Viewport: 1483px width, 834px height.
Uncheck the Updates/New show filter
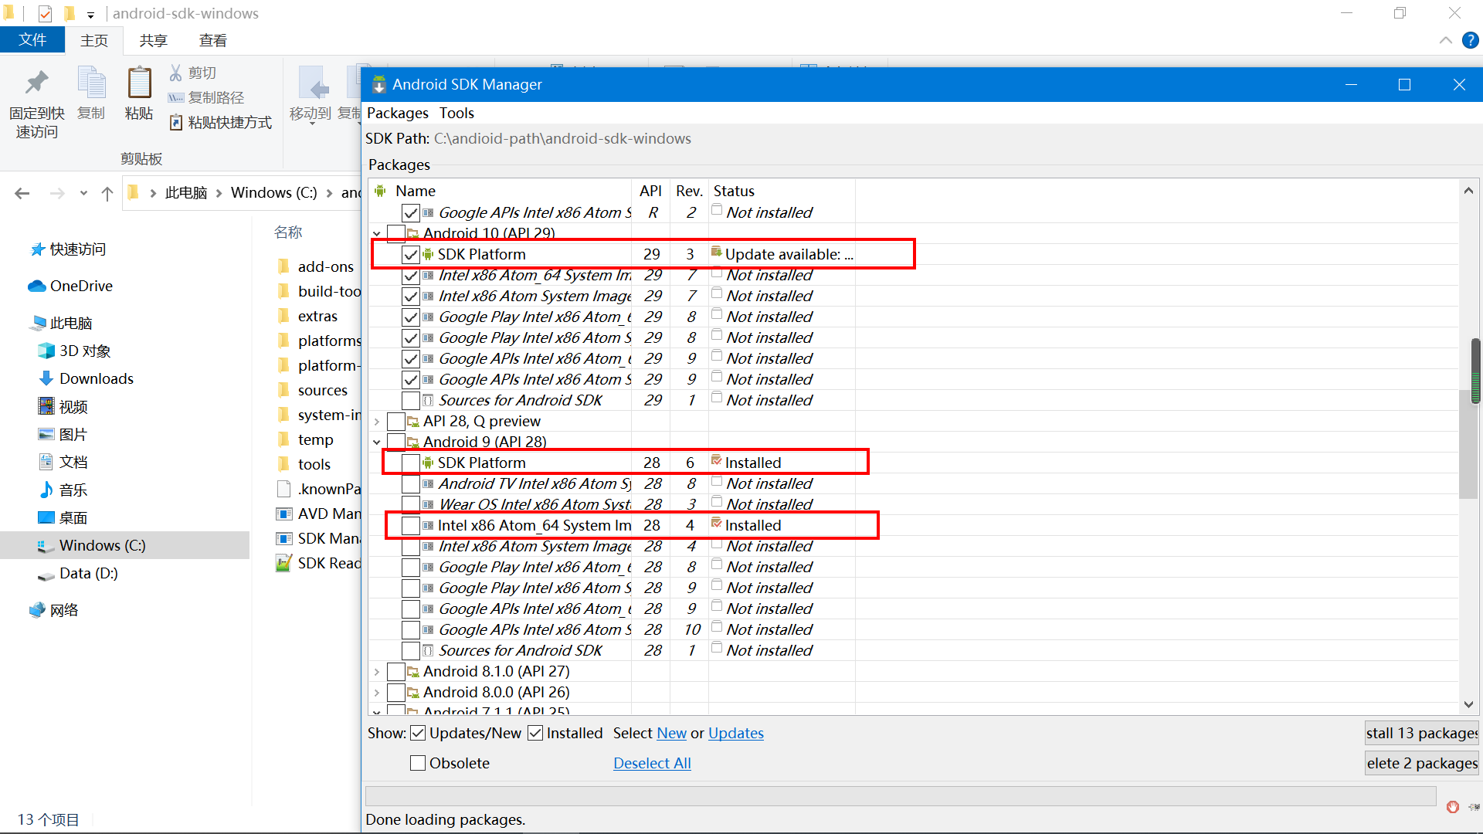pos(418,733)
